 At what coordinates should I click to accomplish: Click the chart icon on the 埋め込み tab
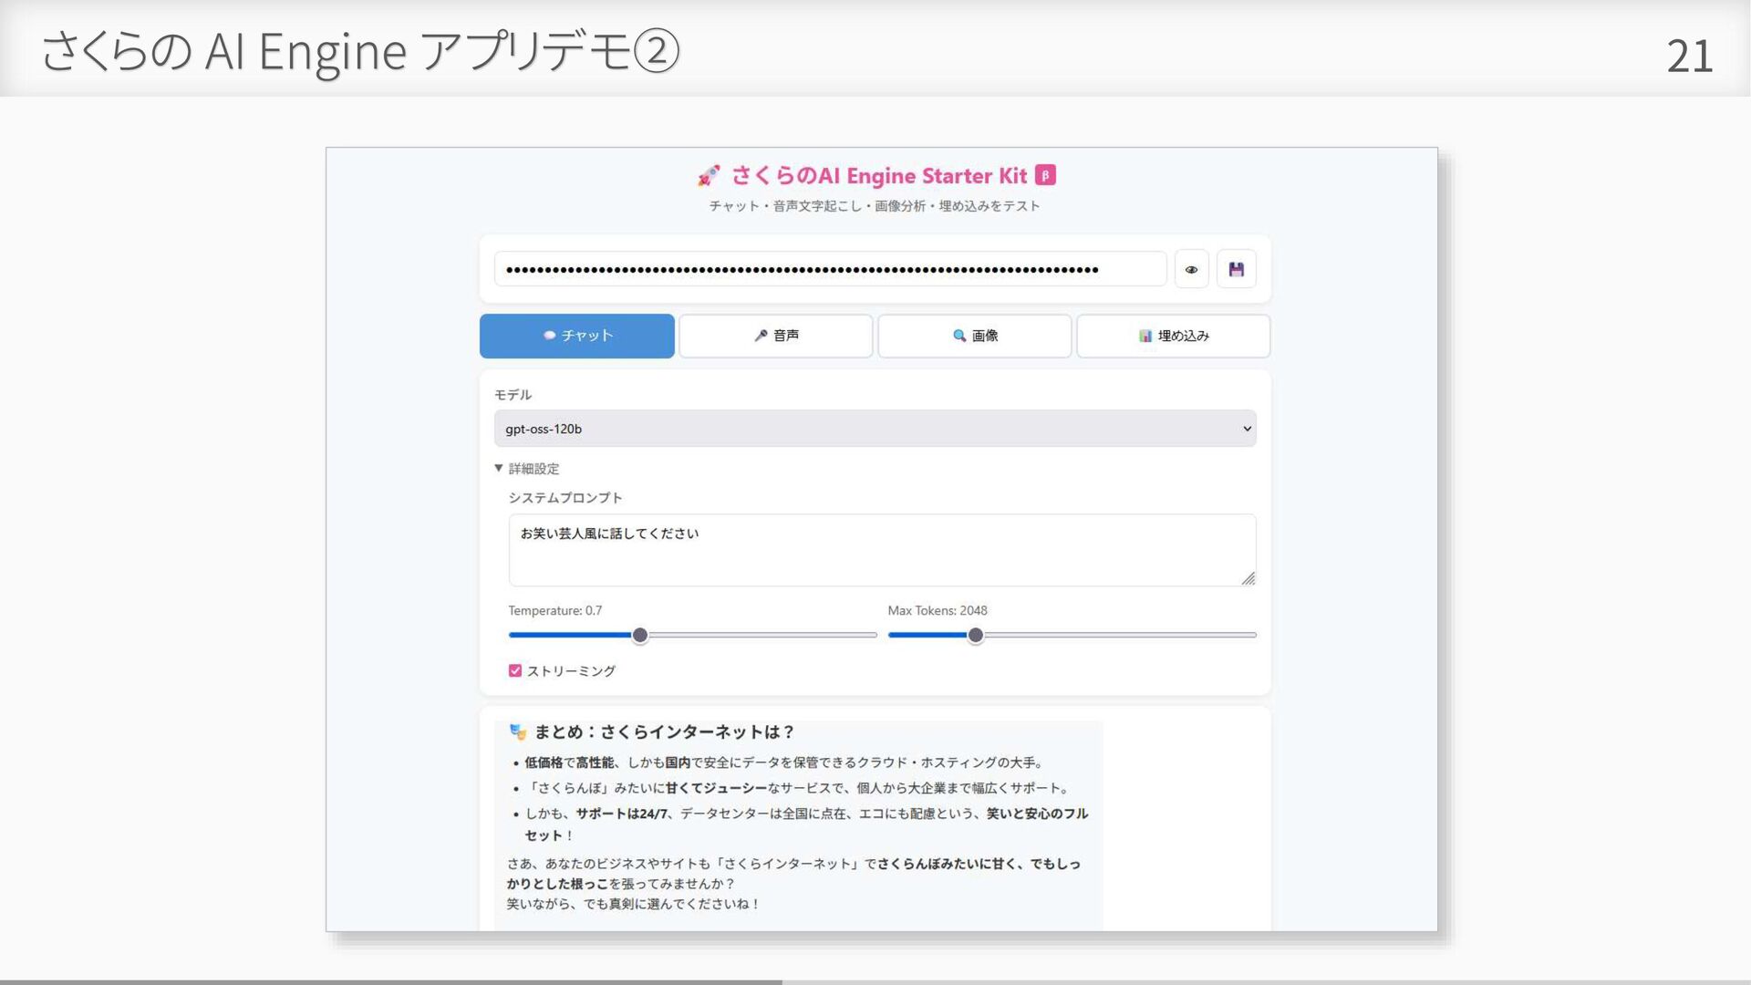tap(1145, 336)
